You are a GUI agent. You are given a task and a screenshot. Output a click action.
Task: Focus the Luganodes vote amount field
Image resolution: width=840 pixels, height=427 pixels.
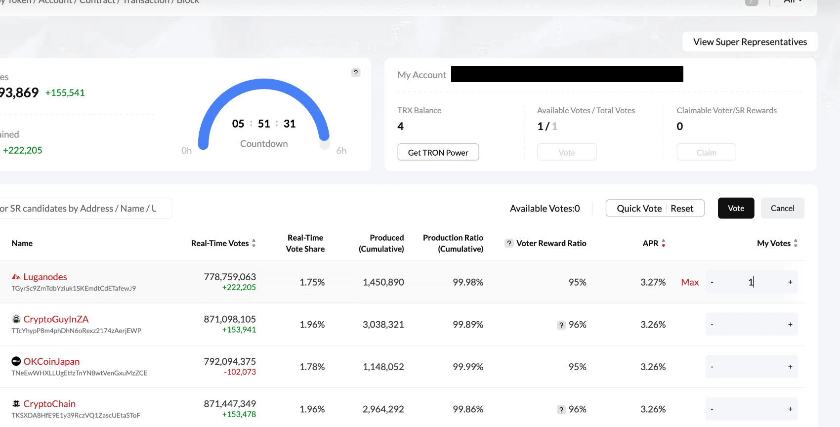pos(751,282)
